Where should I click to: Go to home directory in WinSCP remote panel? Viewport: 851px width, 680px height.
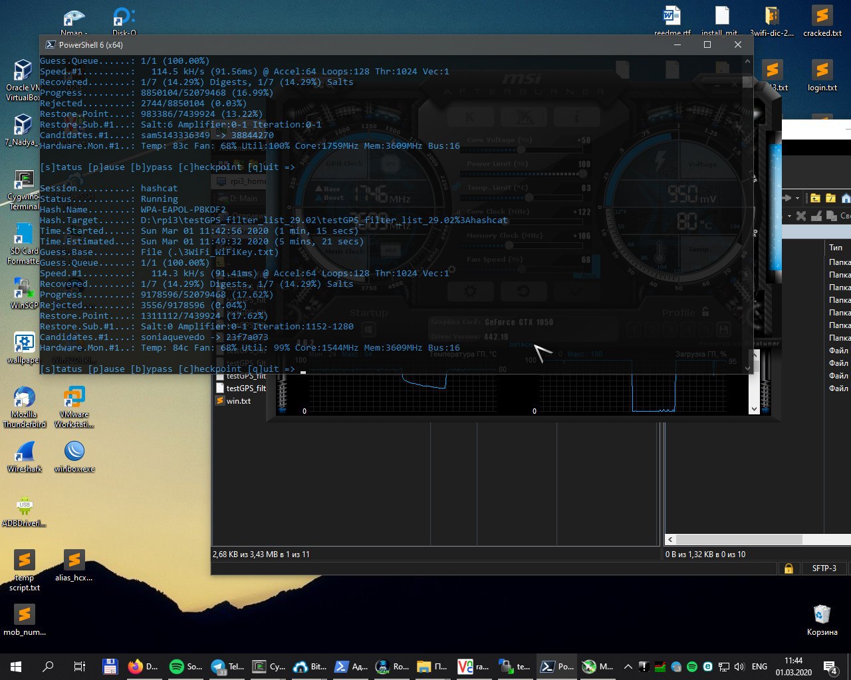tap(846, 198)
